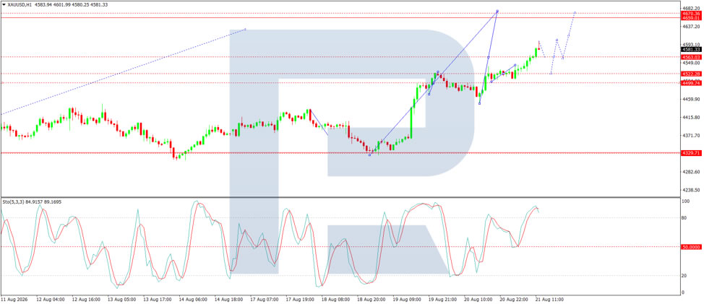Click the red 4659.01 price label
Screen dimensions: 704x304
coord(691,18)
